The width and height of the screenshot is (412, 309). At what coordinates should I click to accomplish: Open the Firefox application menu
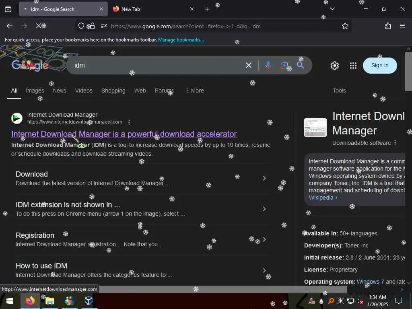point(402,26)
